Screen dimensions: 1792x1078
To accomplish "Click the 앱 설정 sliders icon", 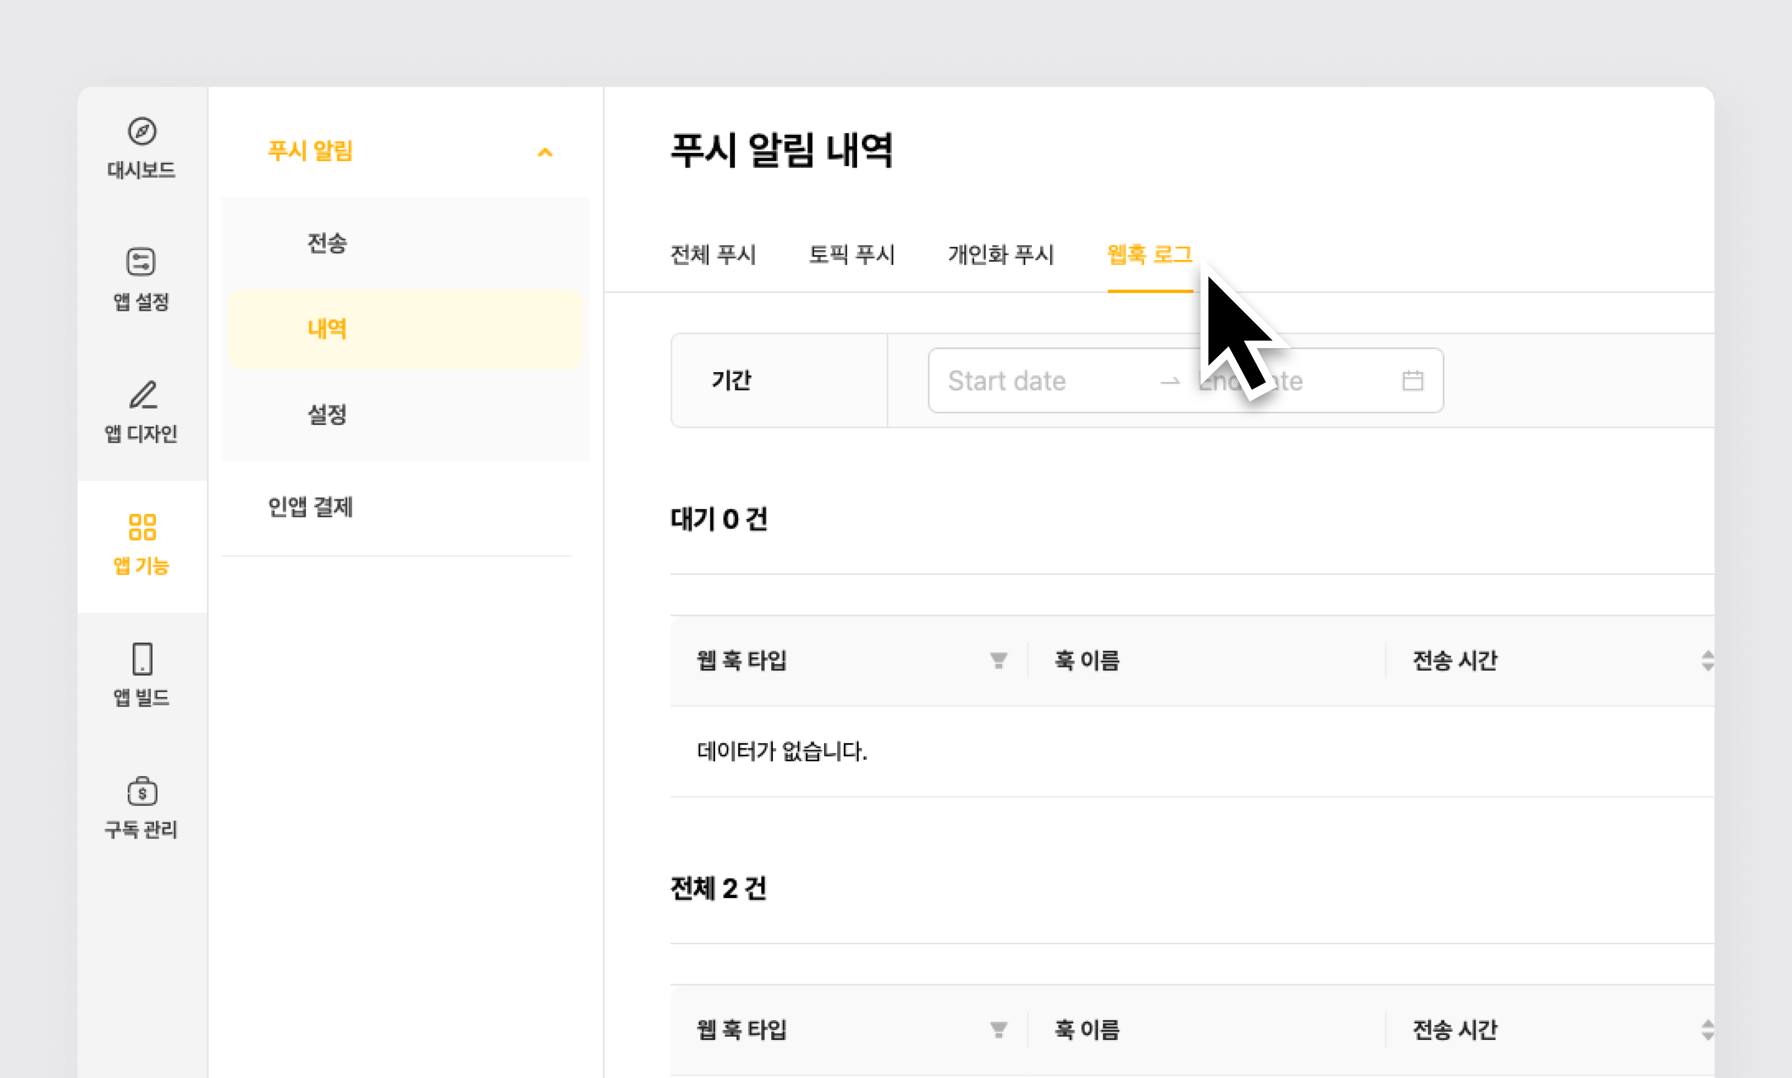I will pos(142,262).
